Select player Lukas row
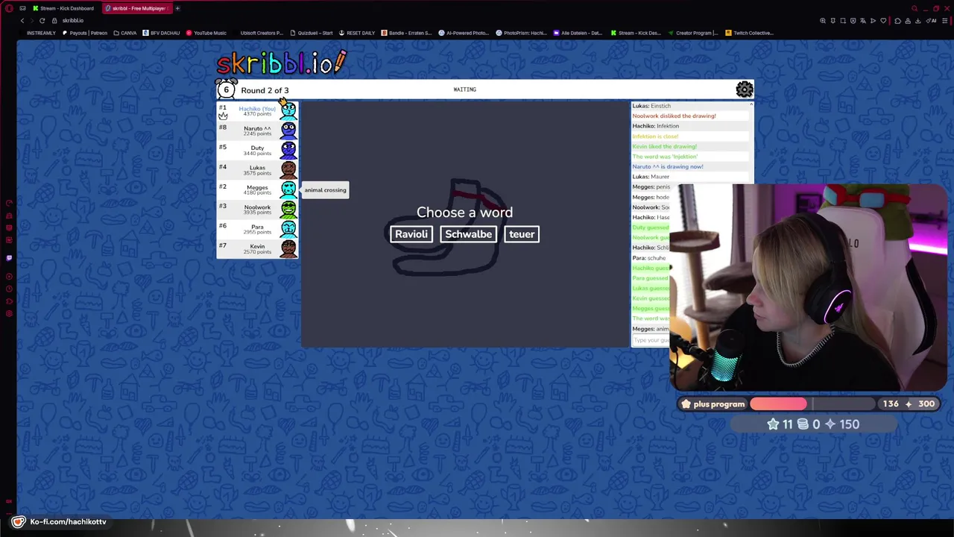The image size is (954, 537). [x=257, y=170]
